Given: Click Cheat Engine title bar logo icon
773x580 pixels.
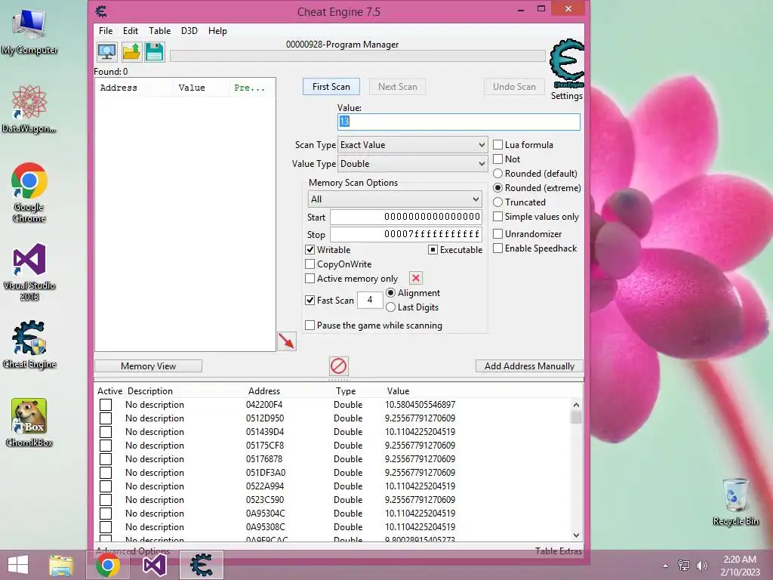Looking at the screenshot, I should pyautogui.click(x=102, y=11).
